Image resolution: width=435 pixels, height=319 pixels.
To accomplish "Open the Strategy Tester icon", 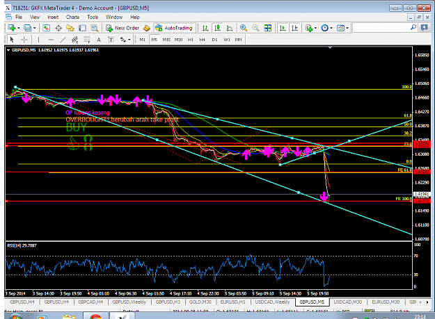I will point(95,28).
